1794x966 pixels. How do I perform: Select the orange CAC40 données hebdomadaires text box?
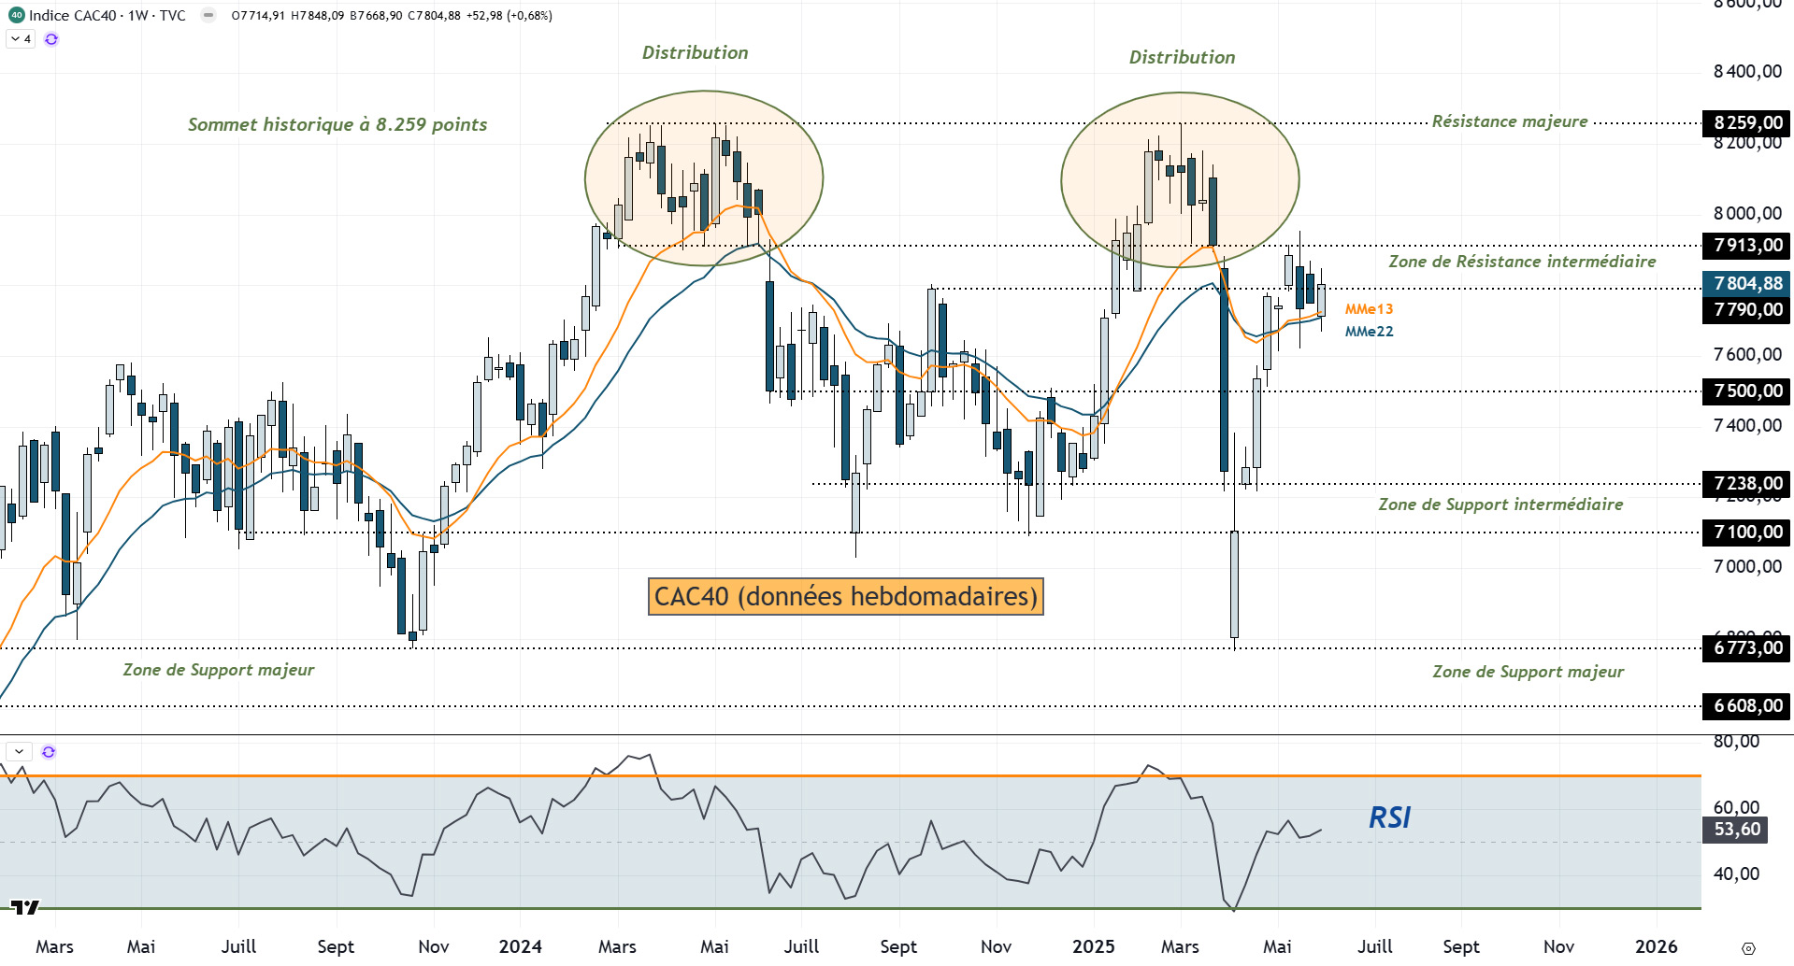tap(845, 597)
